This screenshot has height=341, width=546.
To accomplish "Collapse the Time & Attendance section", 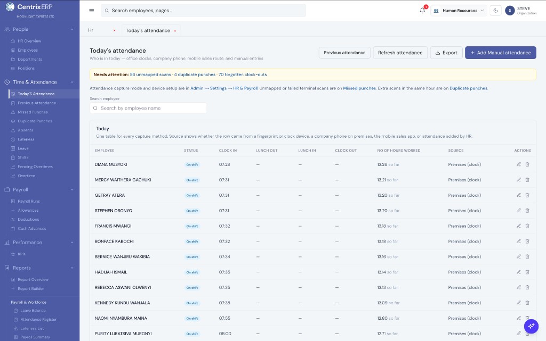I will click(72, 82).
